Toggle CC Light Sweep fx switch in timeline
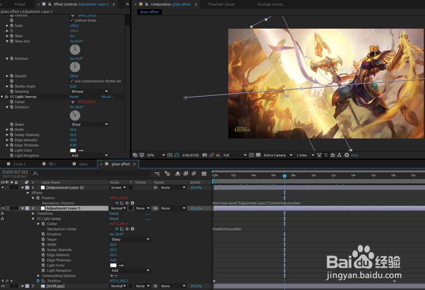This screenshot has width=425, height=290. [3, 219]
